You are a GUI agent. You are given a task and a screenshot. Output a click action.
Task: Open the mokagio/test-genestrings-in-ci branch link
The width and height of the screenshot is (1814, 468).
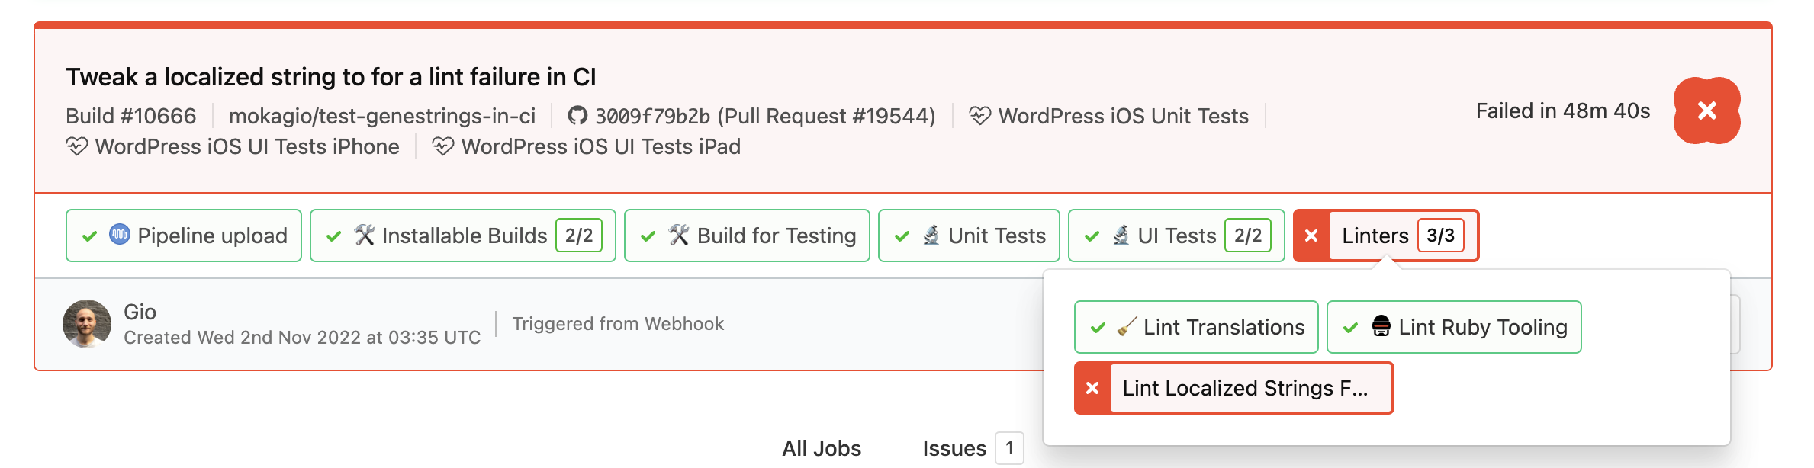pyautogui.click(x=382, y=116)
